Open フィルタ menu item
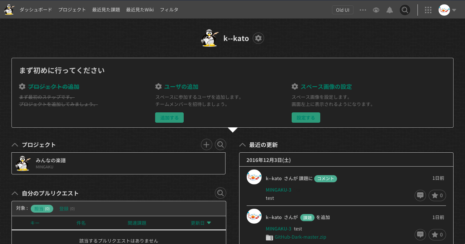The image size is (465, 244). [x=169, y=10]
